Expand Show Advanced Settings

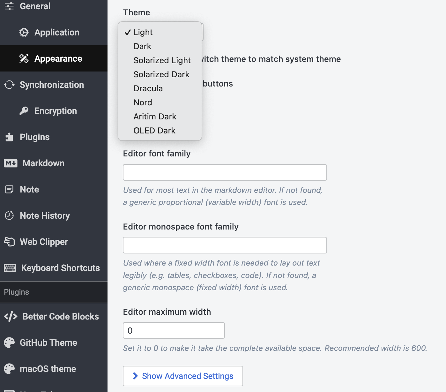183,376
